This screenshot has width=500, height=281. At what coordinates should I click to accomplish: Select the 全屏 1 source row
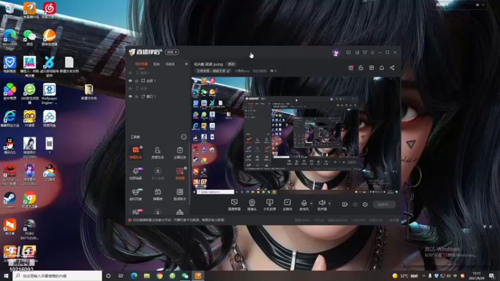tap(159, 81)
